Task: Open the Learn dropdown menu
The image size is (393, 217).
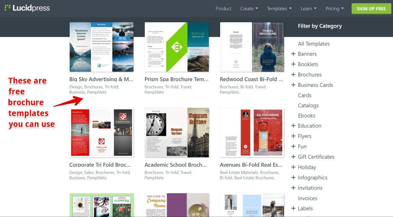Action: (308, 8)
